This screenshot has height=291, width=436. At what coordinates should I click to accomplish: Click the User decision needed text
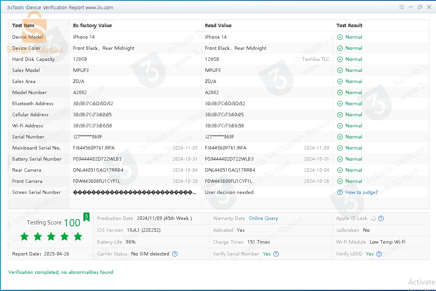point(229,192)
